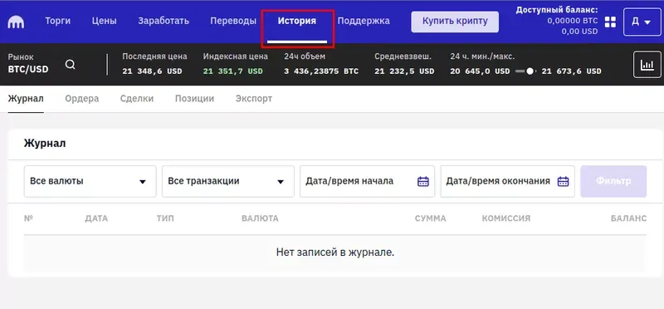This screenshot has width=664, height=309.
Task: Click 24h minimum value 20 645,0 USD
Action: [480, 71]
